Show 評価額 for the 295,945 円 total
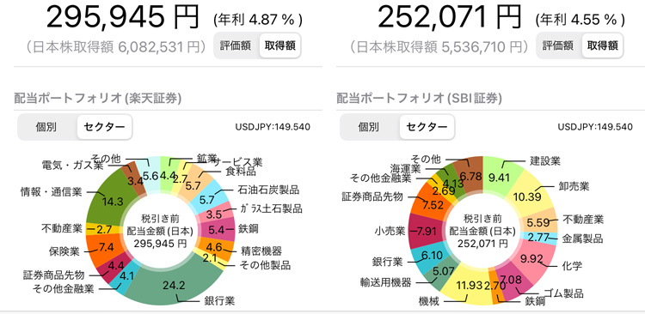 (x=236, y=45)
